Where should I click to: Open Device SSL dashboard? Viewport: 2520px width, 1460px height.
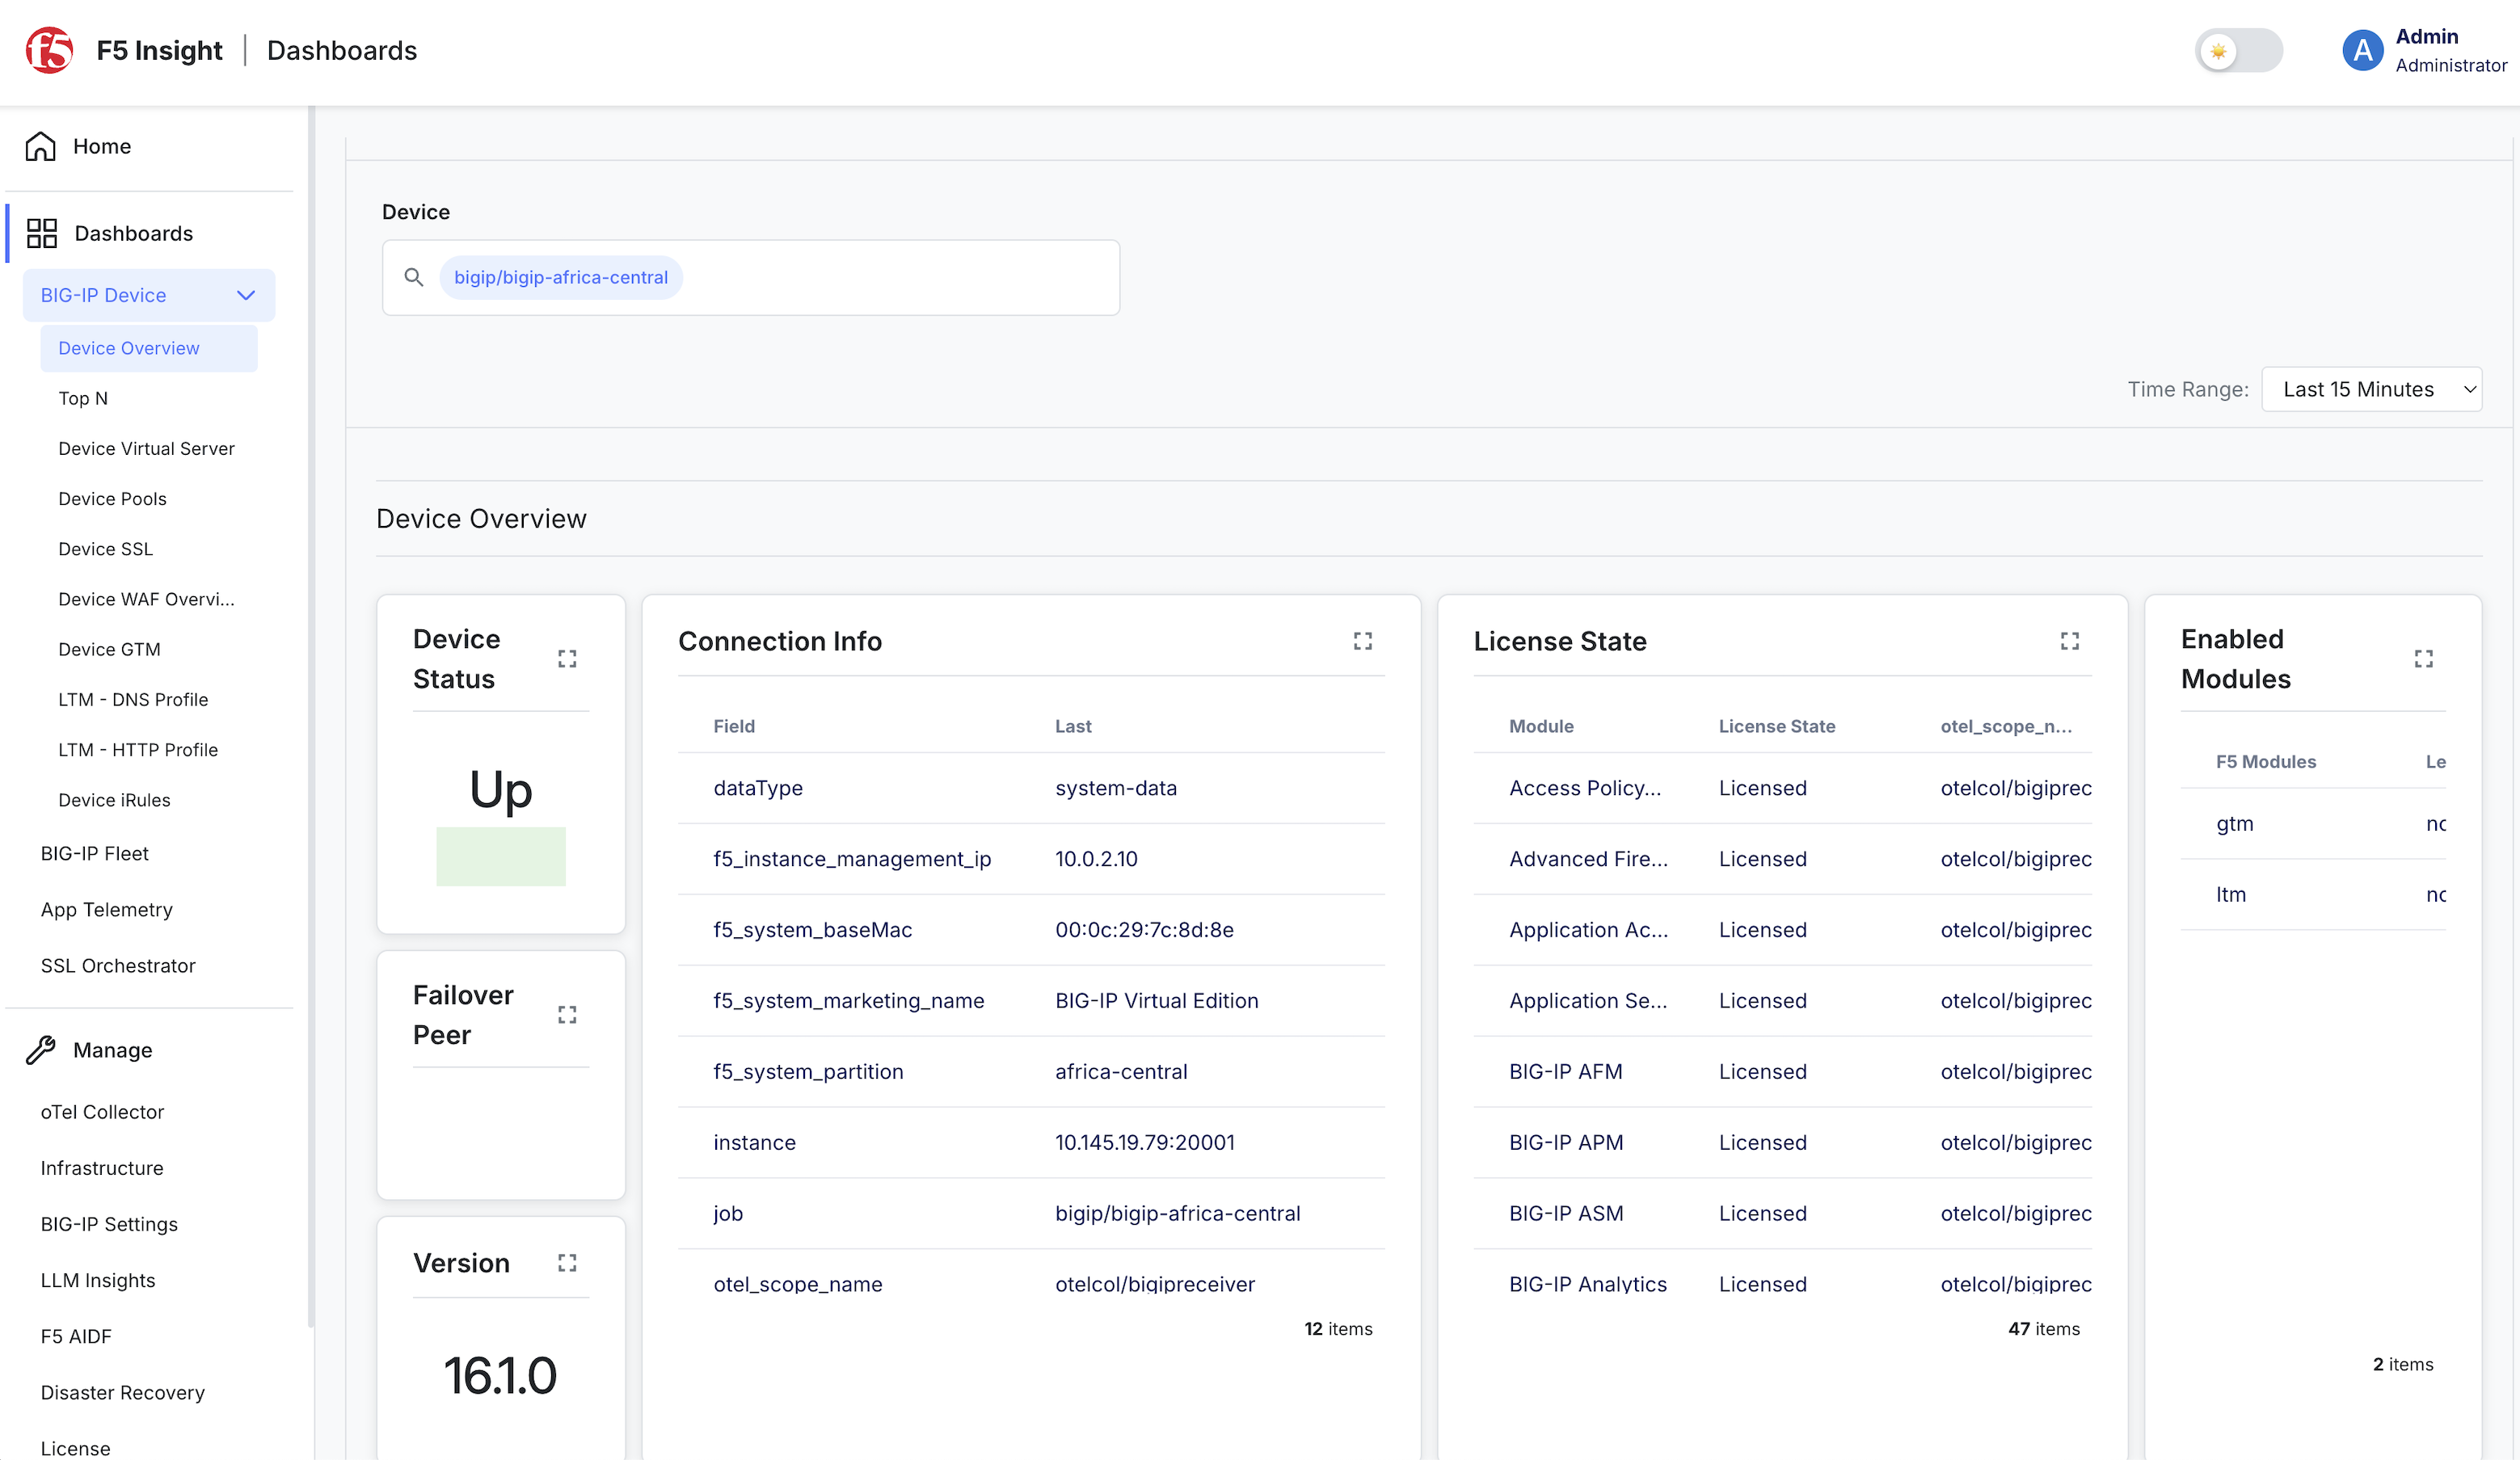point(105,548)
